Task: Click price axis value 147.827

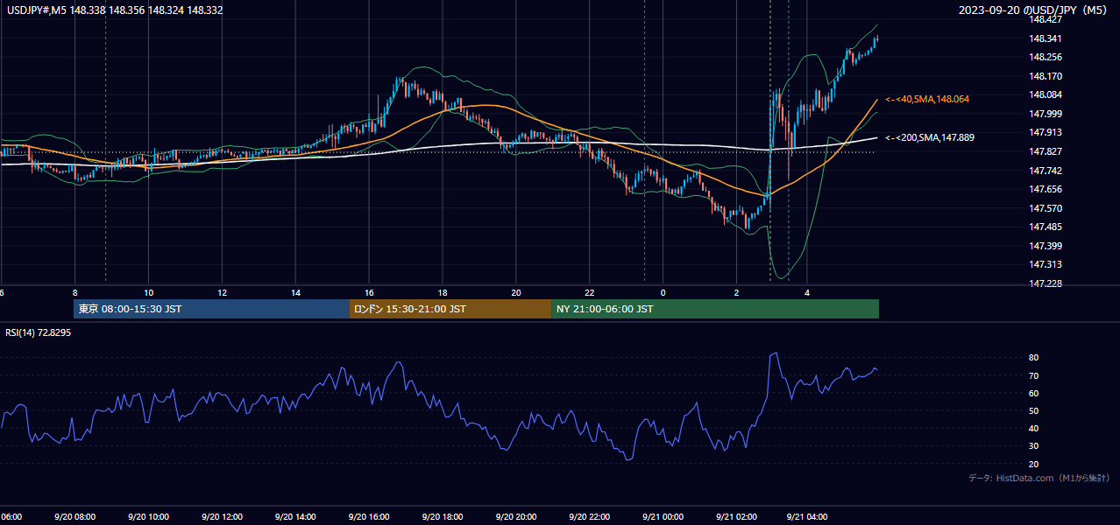Action: click(1046, 151)
